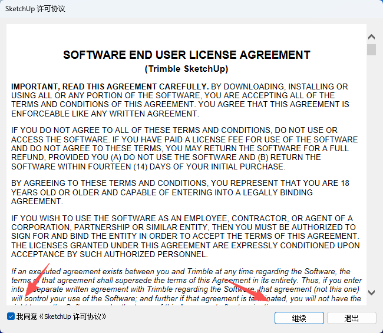
Task: Click the scrollbar down arrow
Action: [371, 292]
